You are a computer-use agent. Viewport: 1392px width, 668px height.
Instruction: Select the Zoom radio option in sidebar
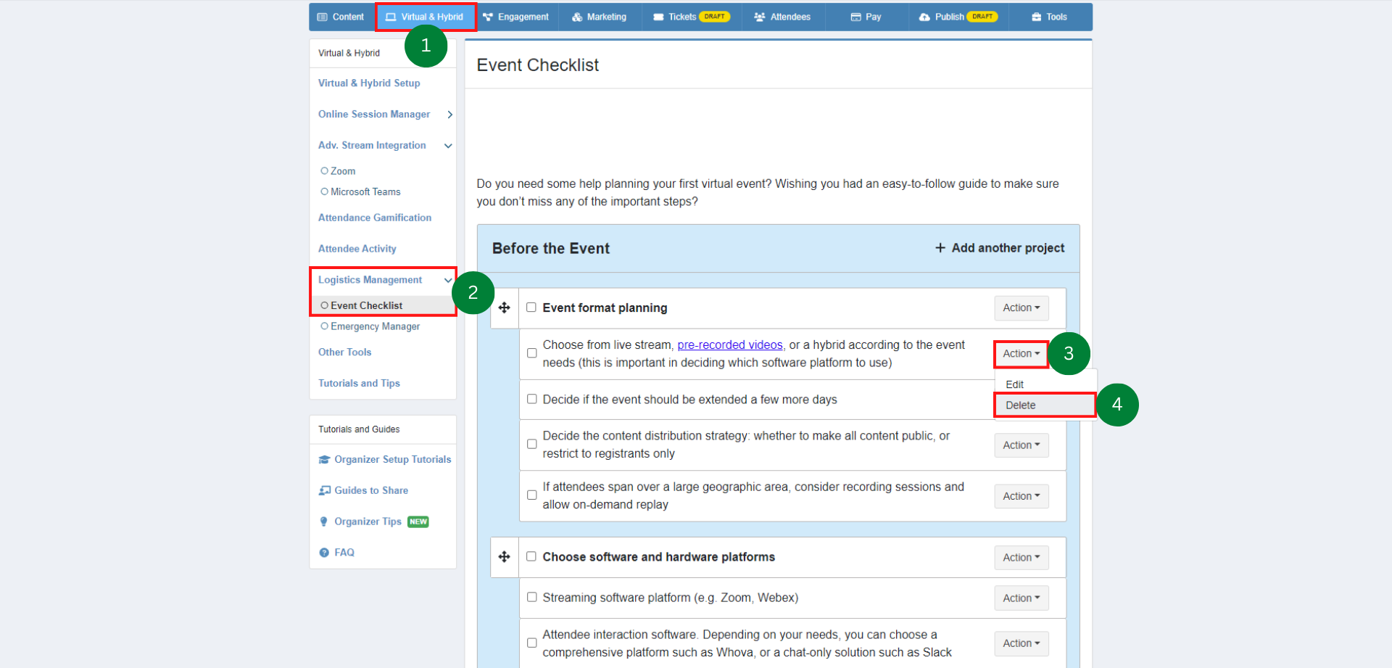tap(324, 171)
